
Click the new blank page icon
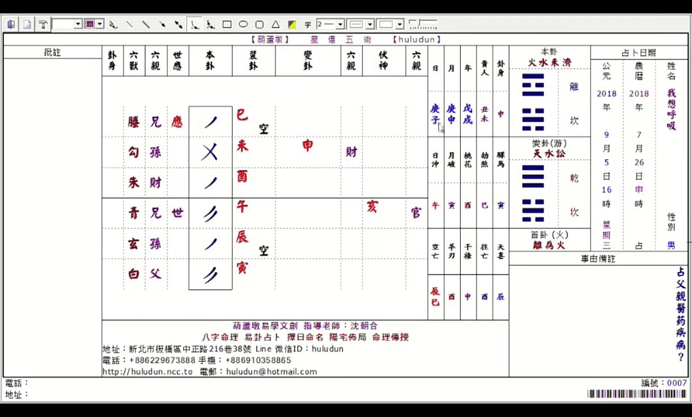pyautogui.click(x=27, y=24)
